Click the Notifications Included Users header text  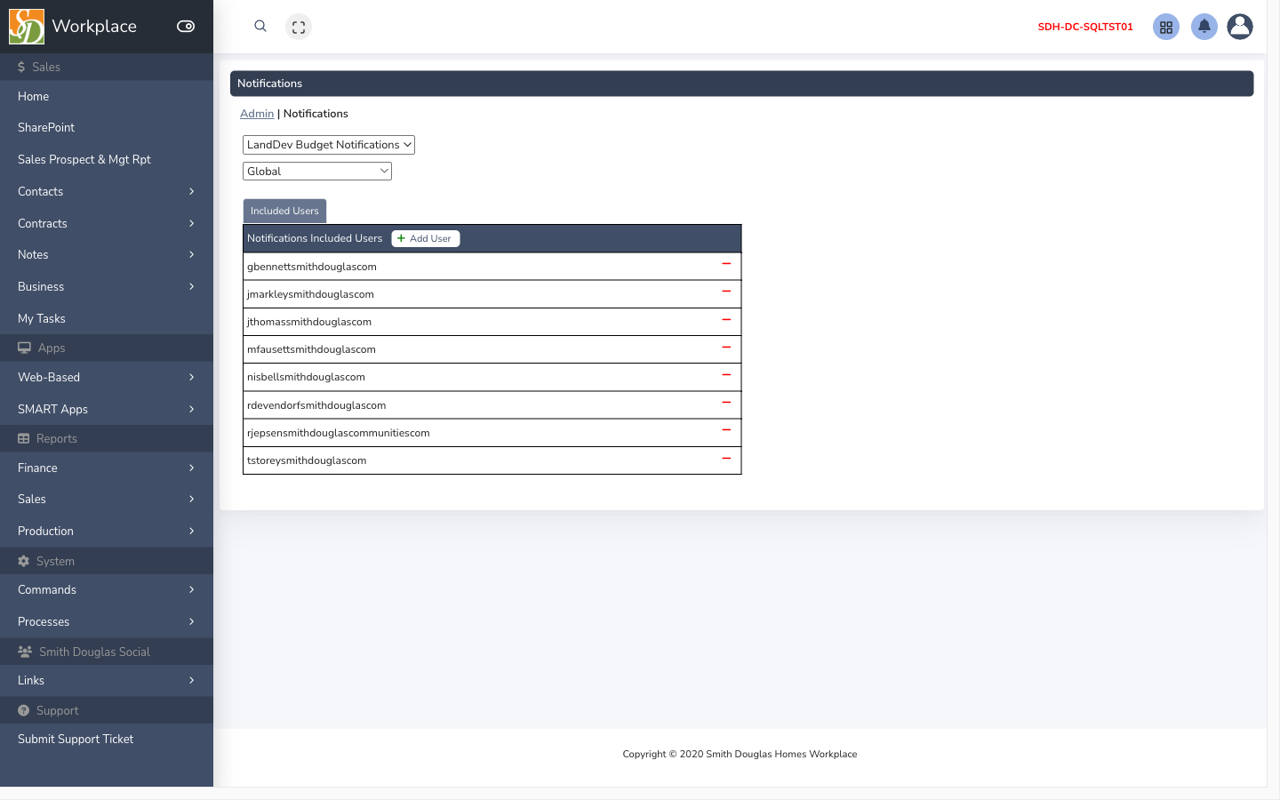coord(315,238)
